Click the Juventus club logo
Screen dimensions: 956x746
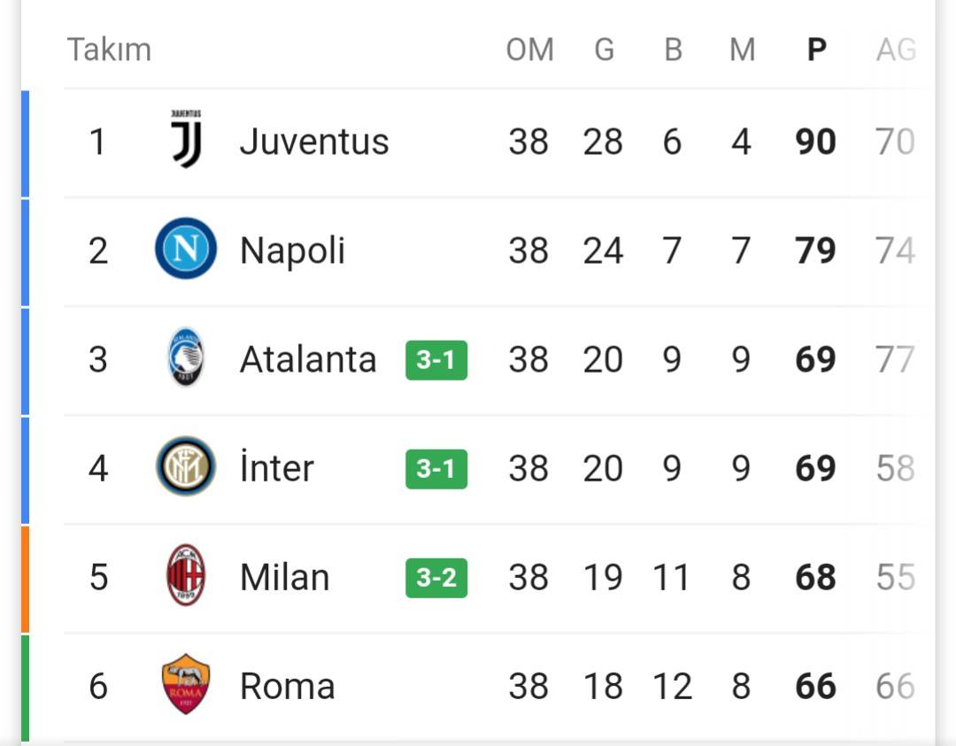point(186,139)
